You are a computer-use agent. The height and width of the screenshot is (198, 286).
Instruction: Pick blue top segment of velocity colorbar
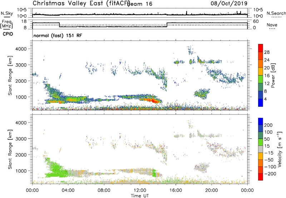pyautogui.click(x=261, y=121)
